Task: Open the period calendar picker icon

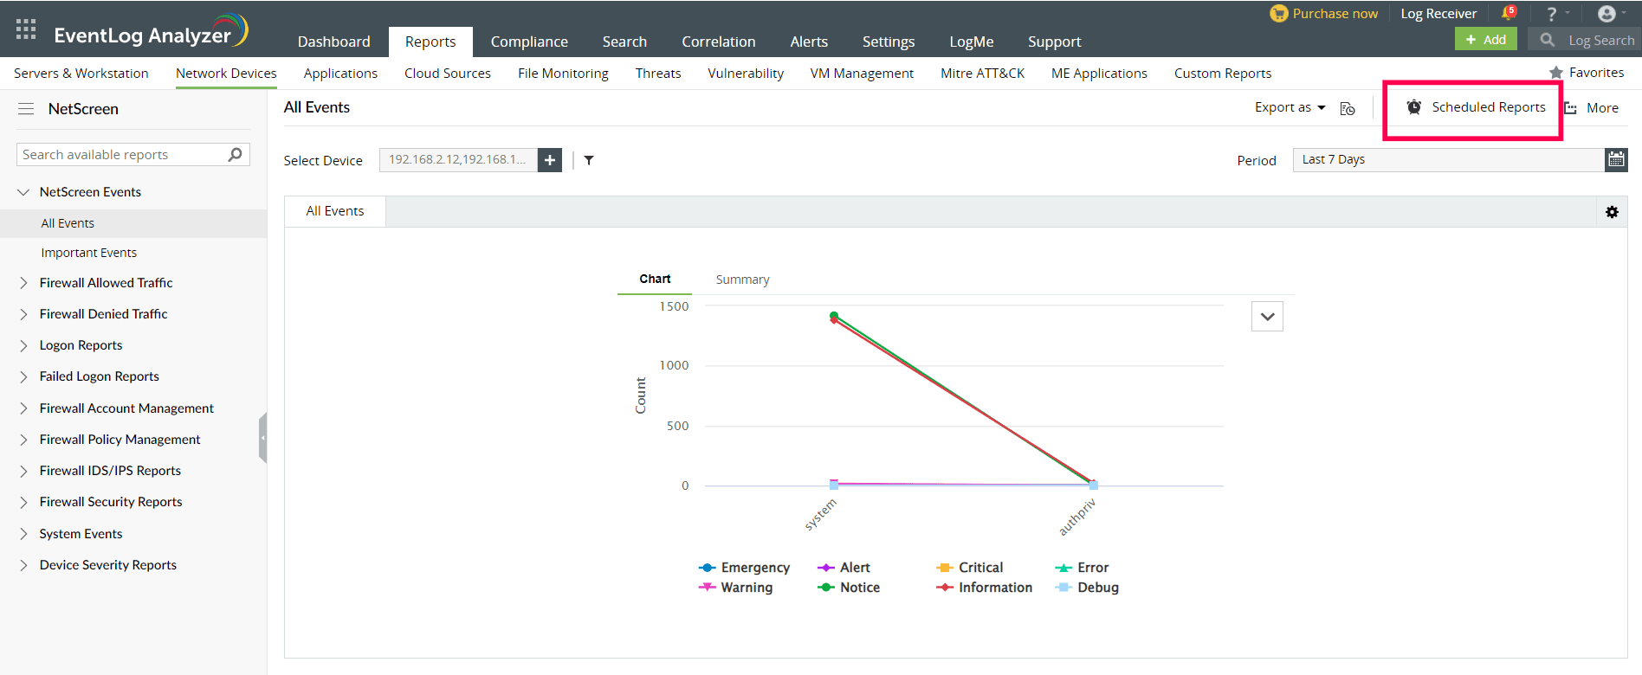Action: tap(1616, 159)
